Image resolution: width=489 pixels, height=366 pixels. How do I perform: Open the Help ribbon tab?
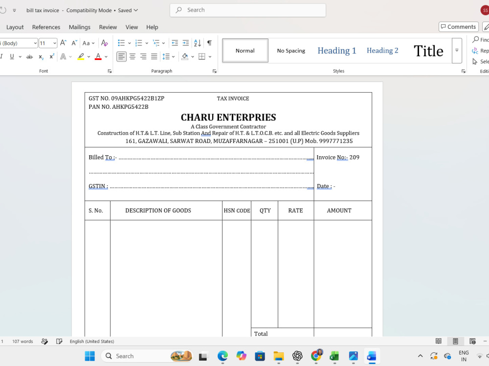click(x=152, y=27)
